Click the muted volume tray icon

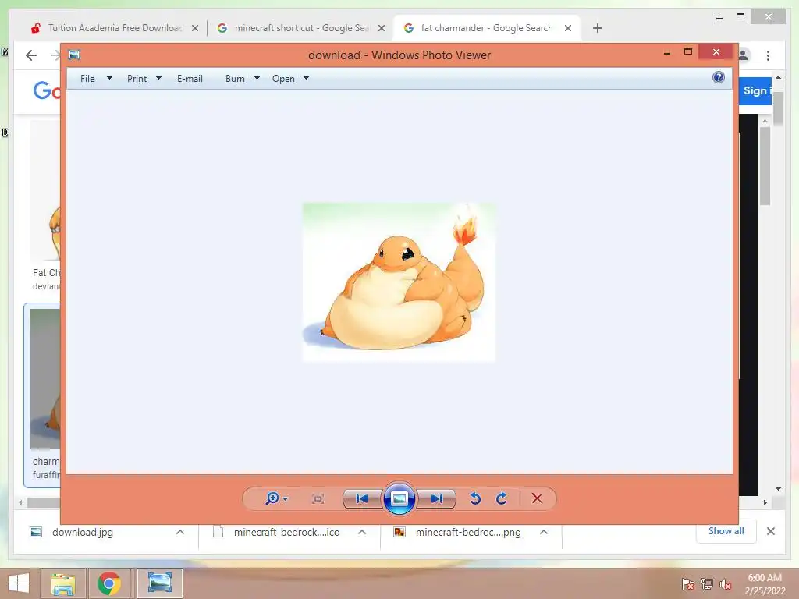[x=726, y=583]
